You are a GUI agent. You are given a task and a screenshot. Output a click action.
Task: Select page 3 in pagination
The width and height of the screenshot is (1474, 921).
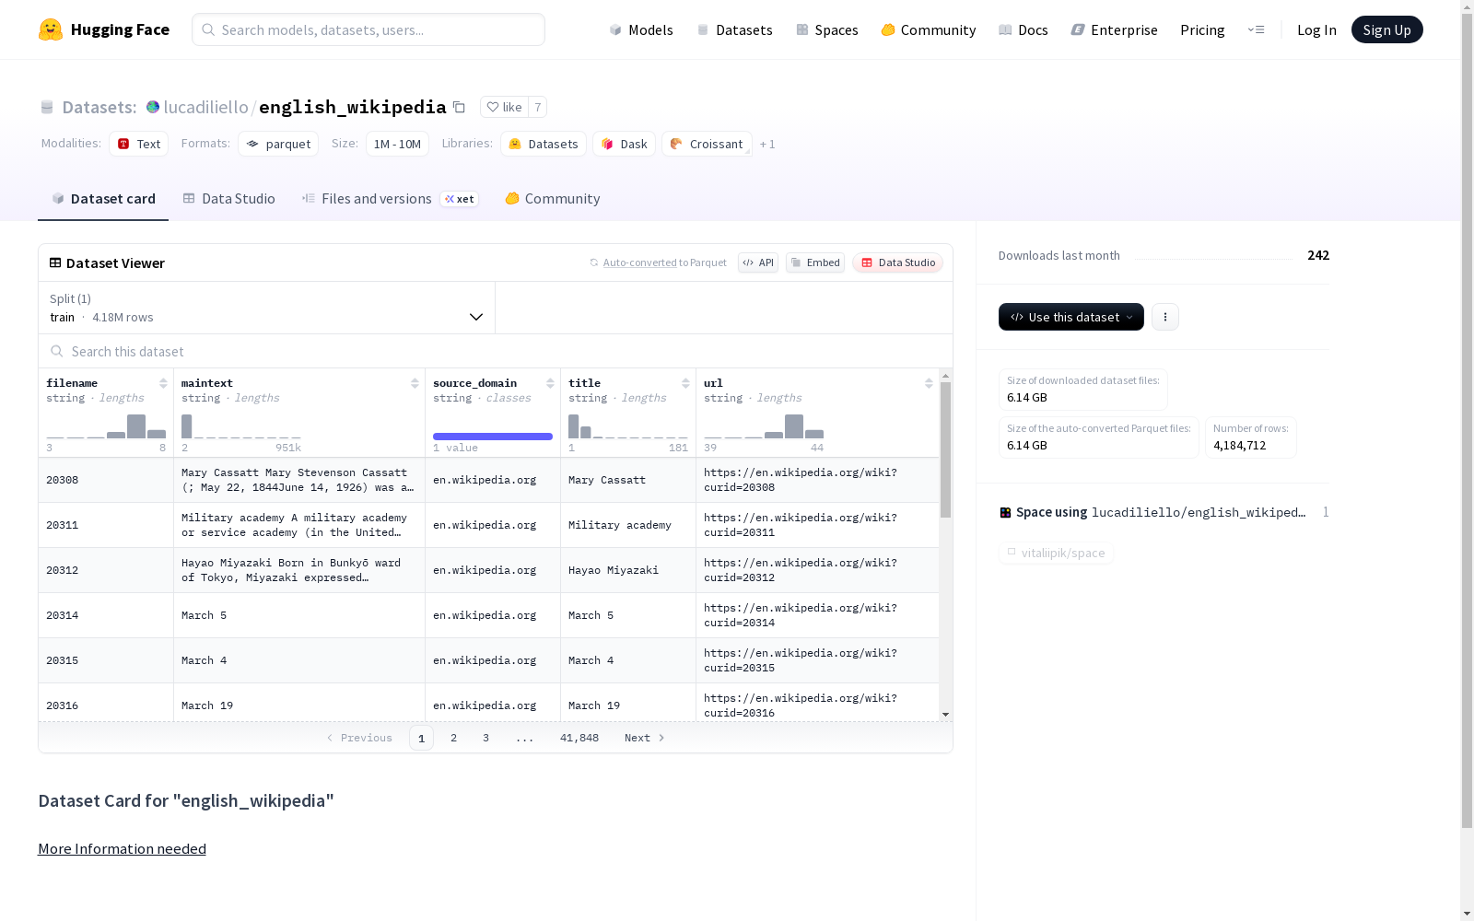tap(485, 738)
